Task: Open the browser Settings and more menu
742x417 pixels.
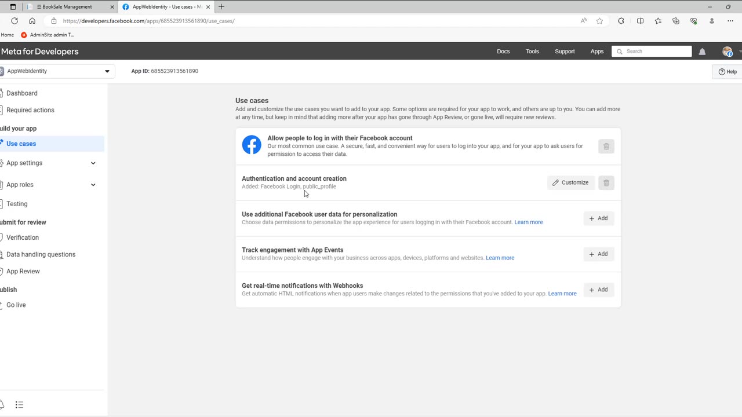Action: point(730,21)
